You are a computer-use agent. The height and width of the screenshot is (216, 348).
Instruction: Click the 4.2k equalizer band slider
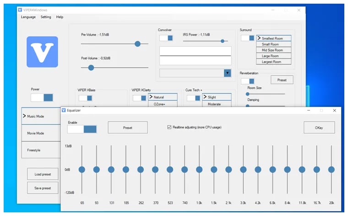click(x=258, y=170)
